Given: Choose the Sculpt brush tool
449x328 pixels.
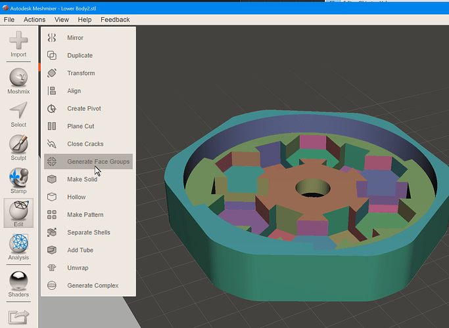Looking at the screenshot, I should coord(18,148).
